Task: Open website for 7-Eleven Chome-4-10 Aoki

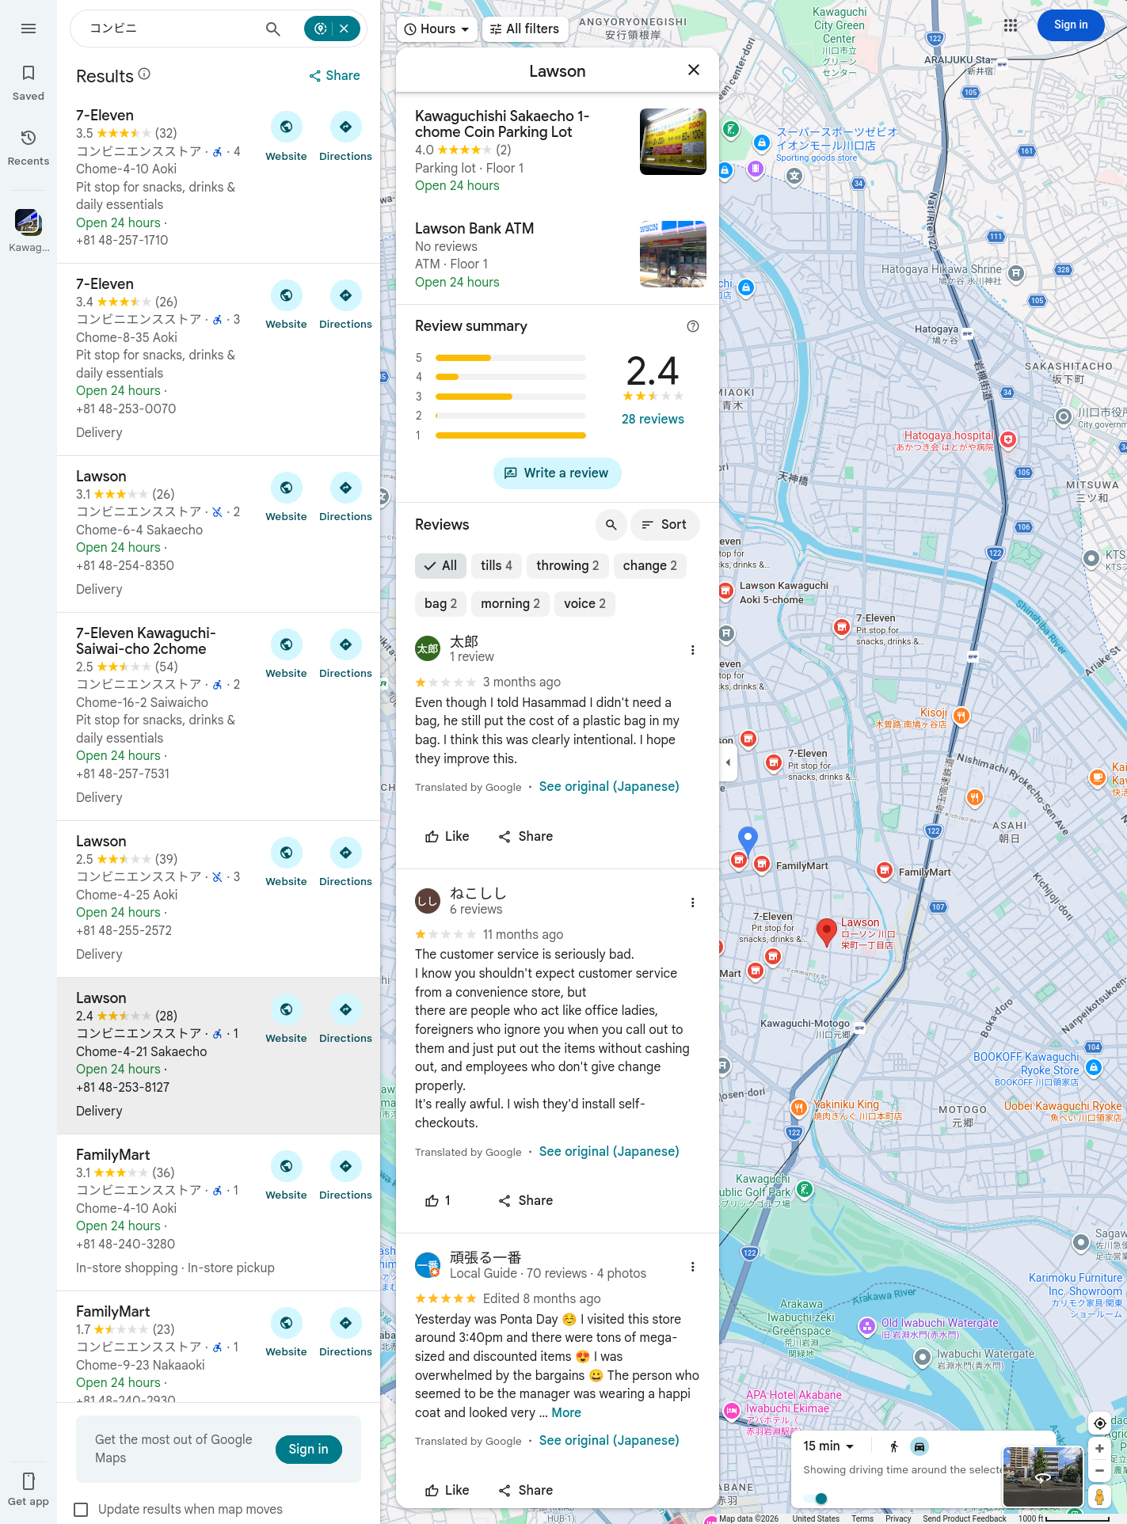Action: pos(286,137)
